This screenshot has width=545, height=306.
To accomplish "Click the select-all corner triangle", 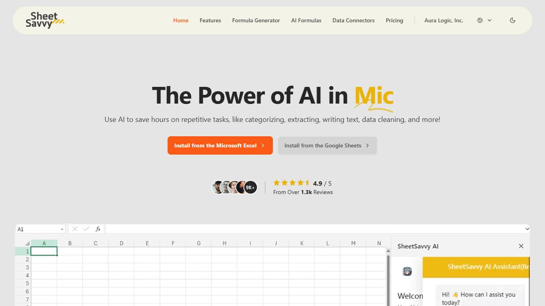I will click(x=27, y=243).
